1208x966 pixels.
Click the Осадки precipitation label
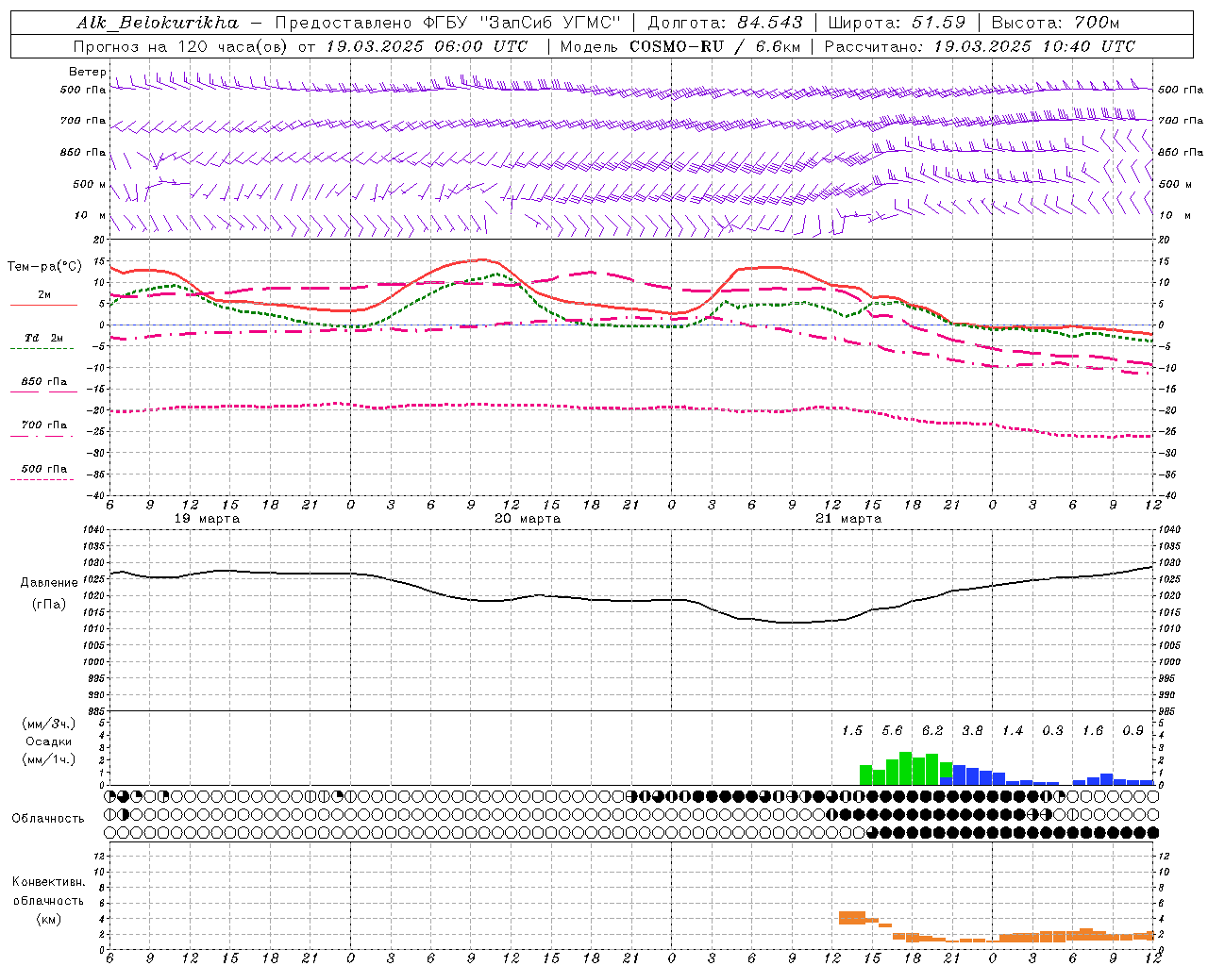point(48,741)
